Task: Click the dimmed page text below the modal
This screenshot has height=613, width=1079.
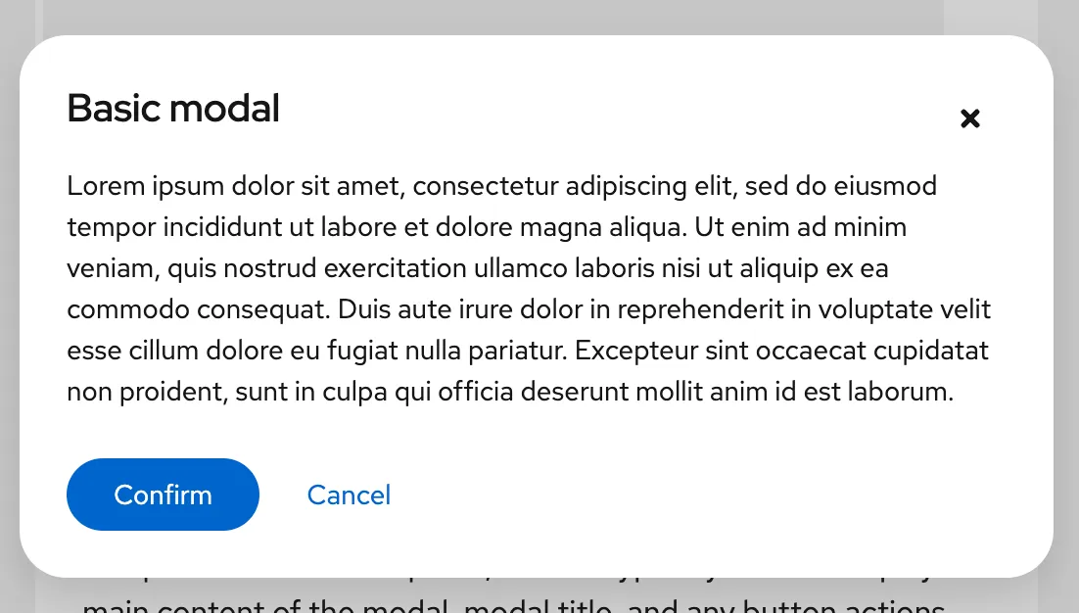Action: [x=509, y=599]
